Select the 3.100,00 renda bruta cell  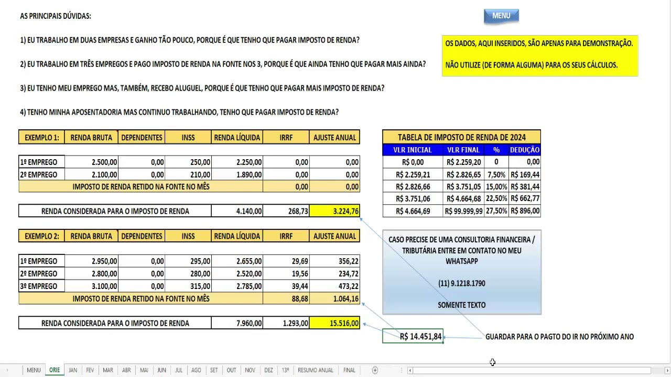(x=91, y=286)
